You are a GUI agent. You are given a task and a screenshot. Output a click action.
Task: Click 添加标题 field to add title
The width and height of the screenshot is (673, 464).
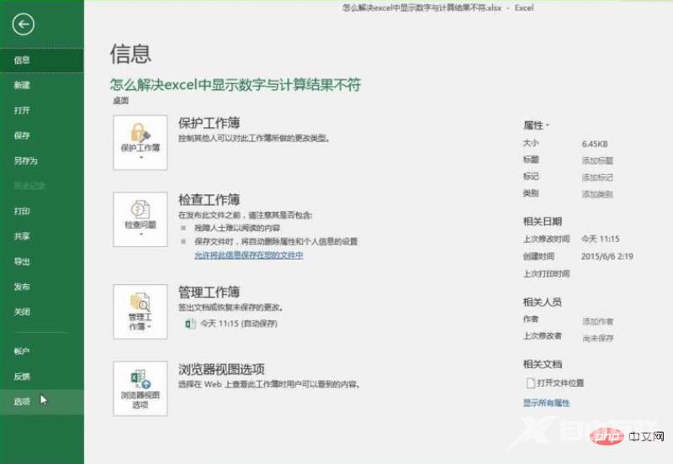tap(597, 160)
